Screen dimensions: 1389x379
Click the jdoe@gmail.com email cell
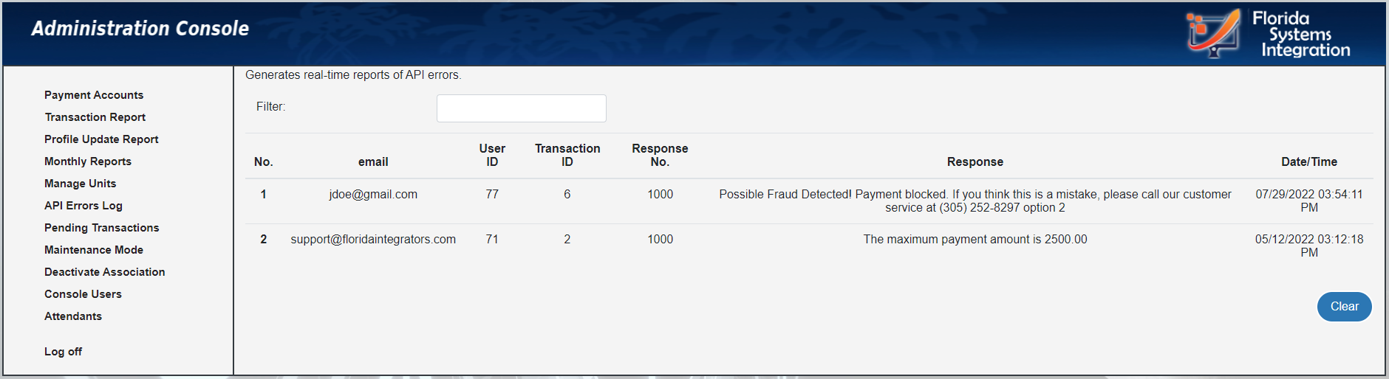[373, 195]
